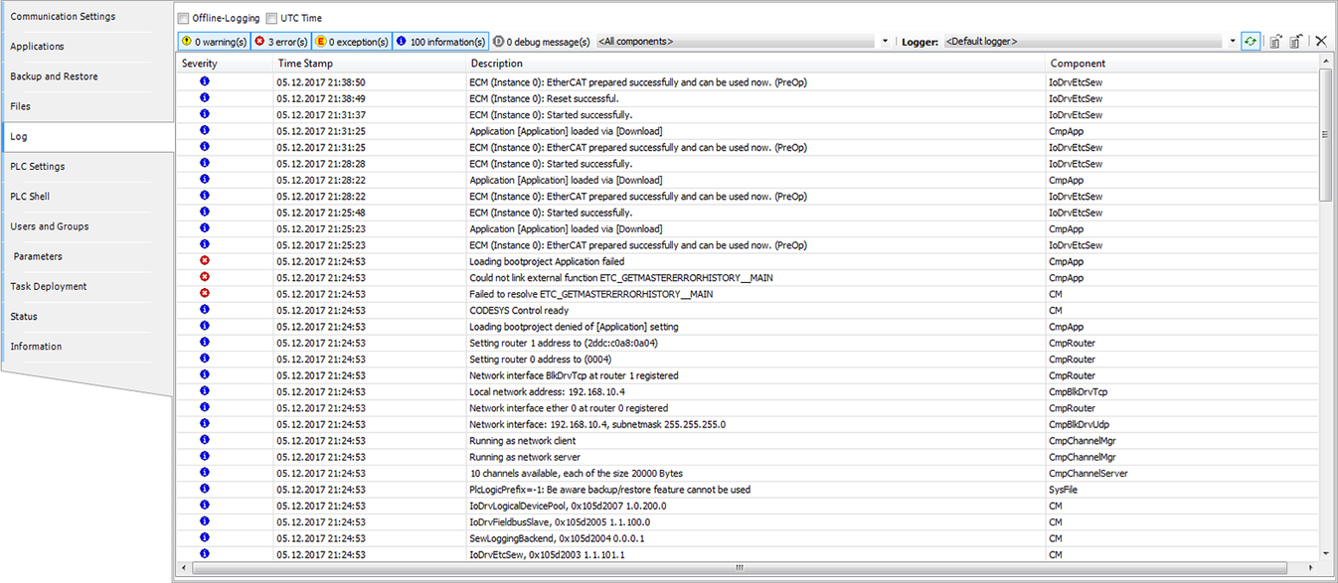
Task: Open the Communication Settings tab
Action: (x=63, y=17)
